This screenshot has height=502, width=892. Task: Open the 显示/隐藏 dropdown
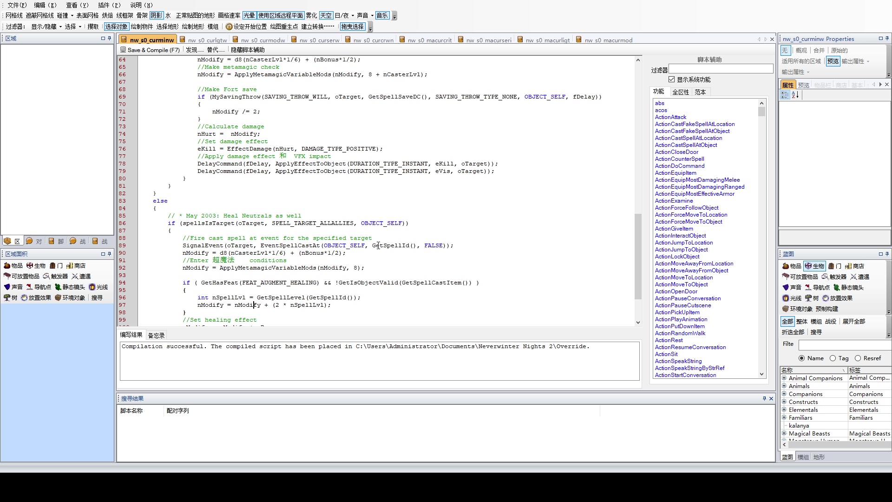(46, 26)
